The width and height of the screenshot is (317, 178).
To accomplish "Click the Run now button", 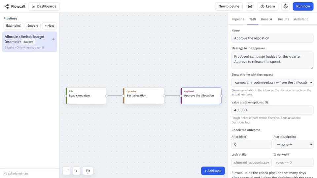I will tap(303, 7).
